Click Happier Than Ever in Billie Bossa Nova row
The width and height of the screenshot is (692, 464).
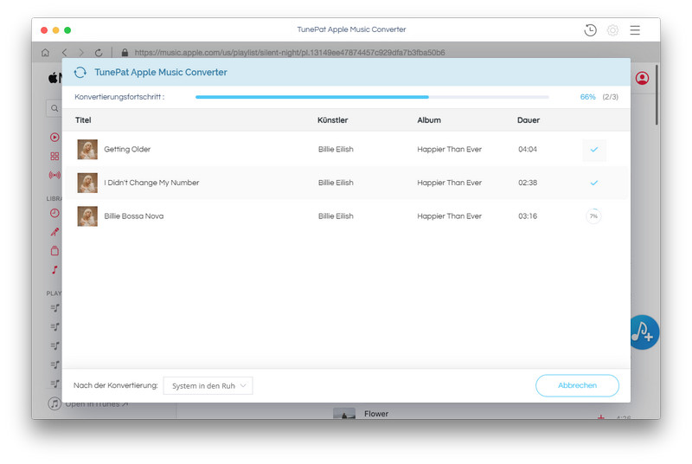click(x=449, y=216)
